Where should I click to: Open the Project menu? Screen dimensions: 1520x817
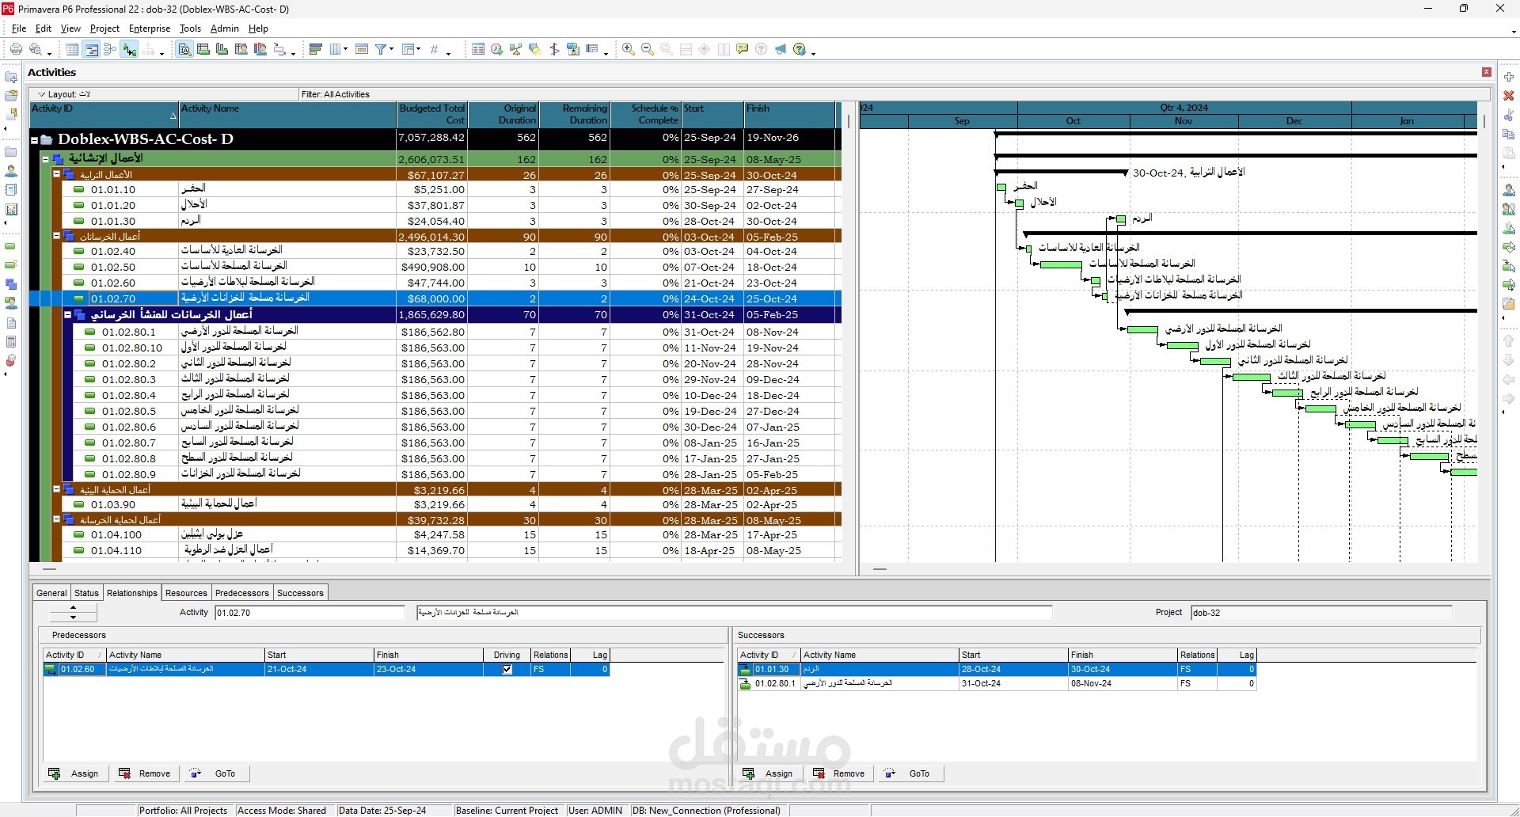(104, 28)
